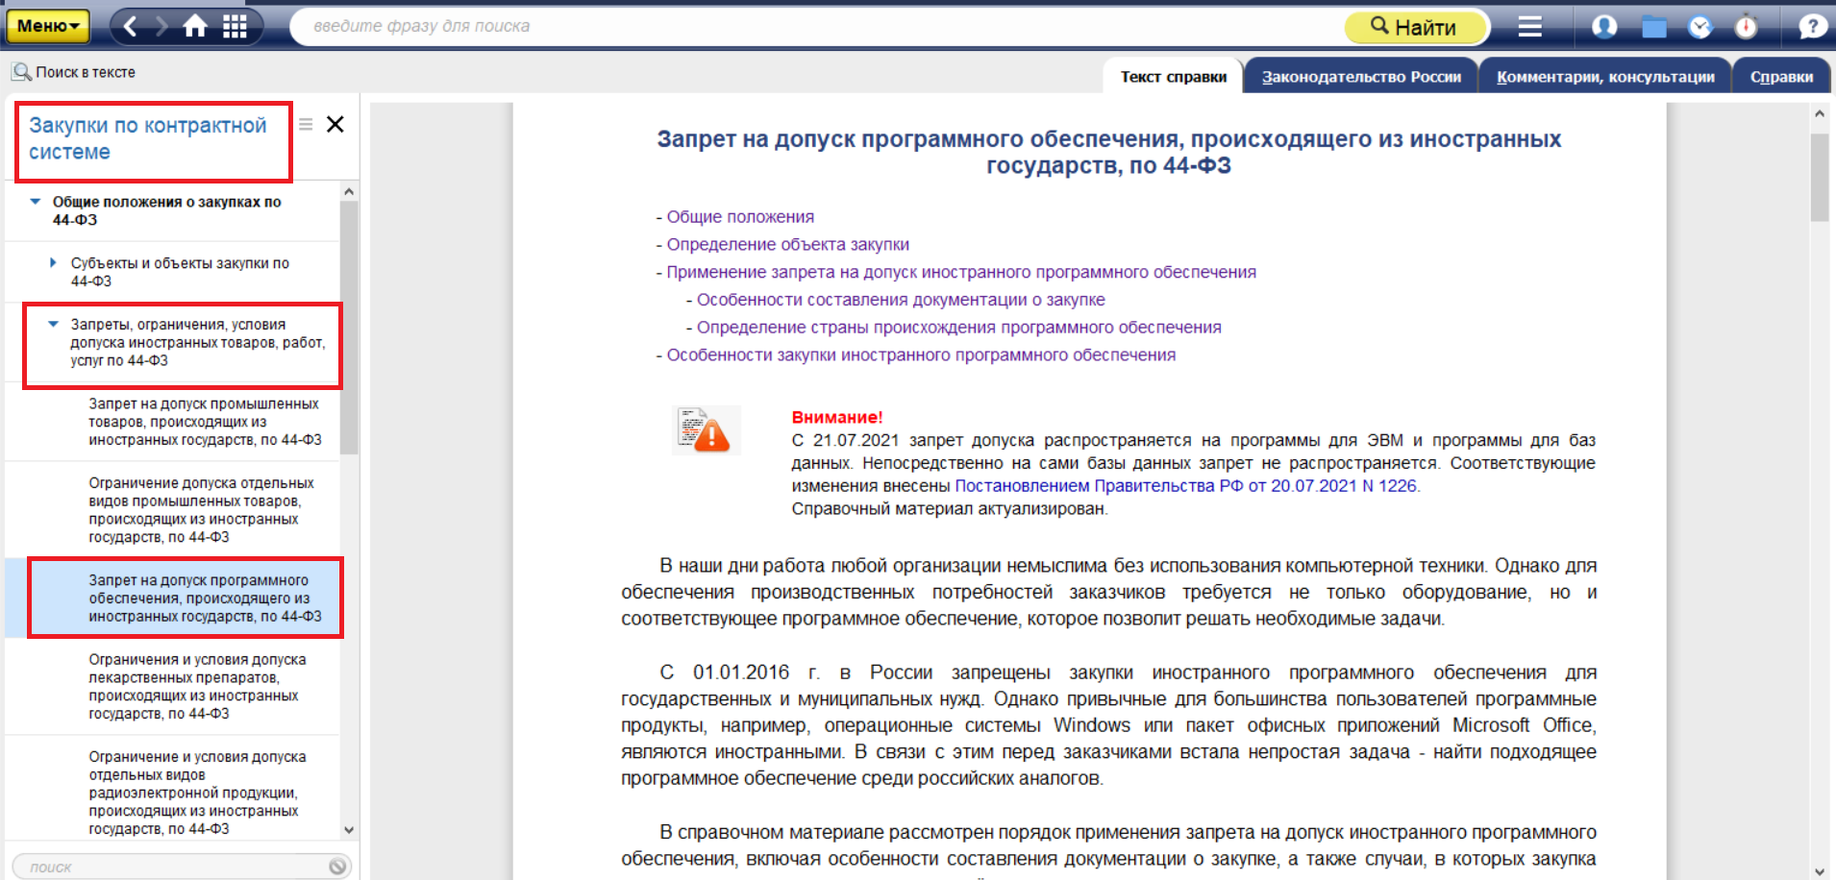1836x880 pixels.
Task: Open contents panel list menu icon
Action: (x=306, y=124)
